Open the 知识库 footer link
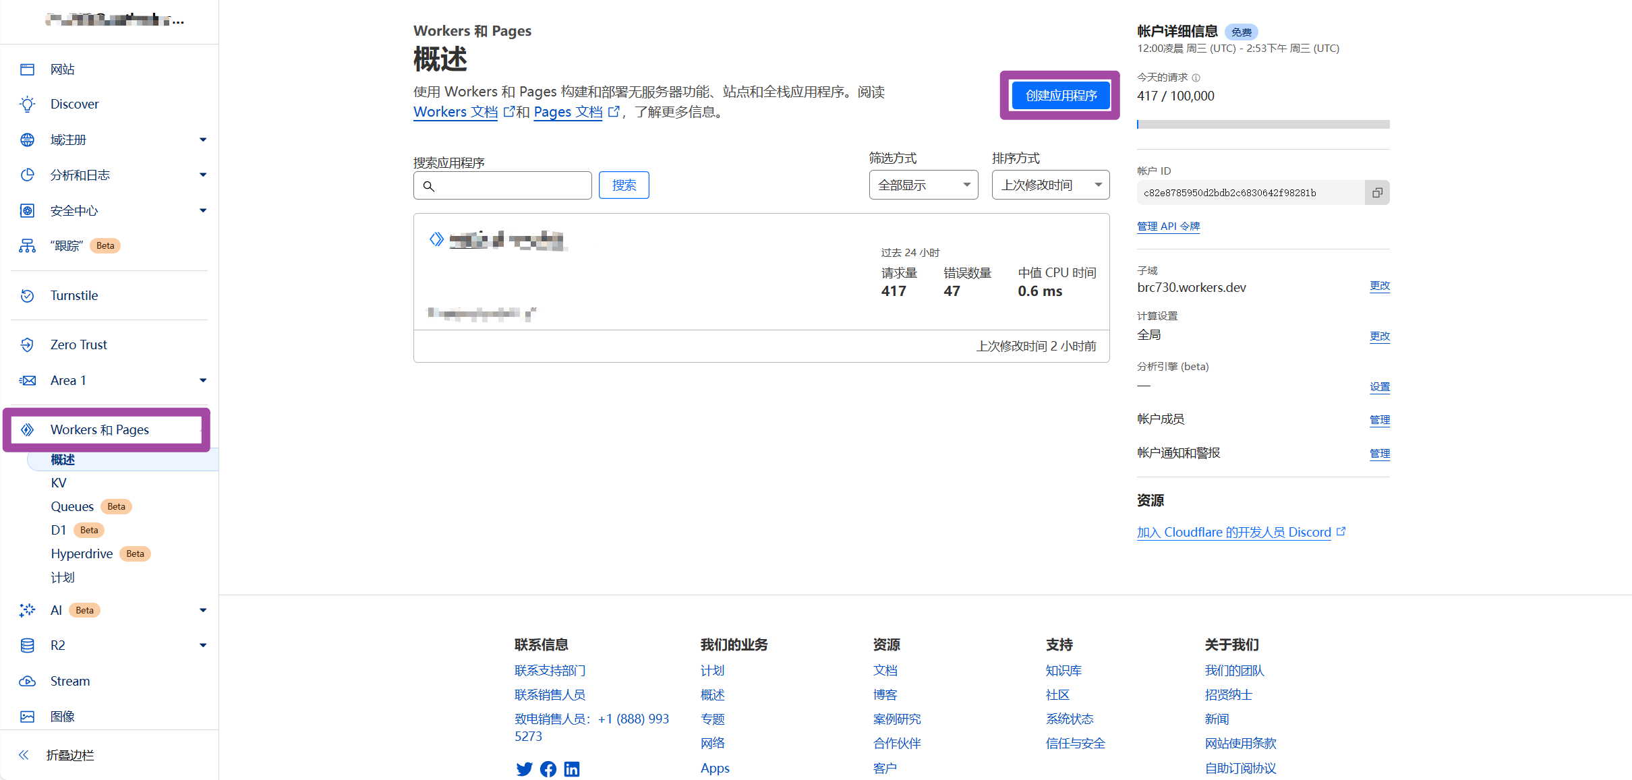The height and width of the screenshot is (780, 1632). 1063,671
